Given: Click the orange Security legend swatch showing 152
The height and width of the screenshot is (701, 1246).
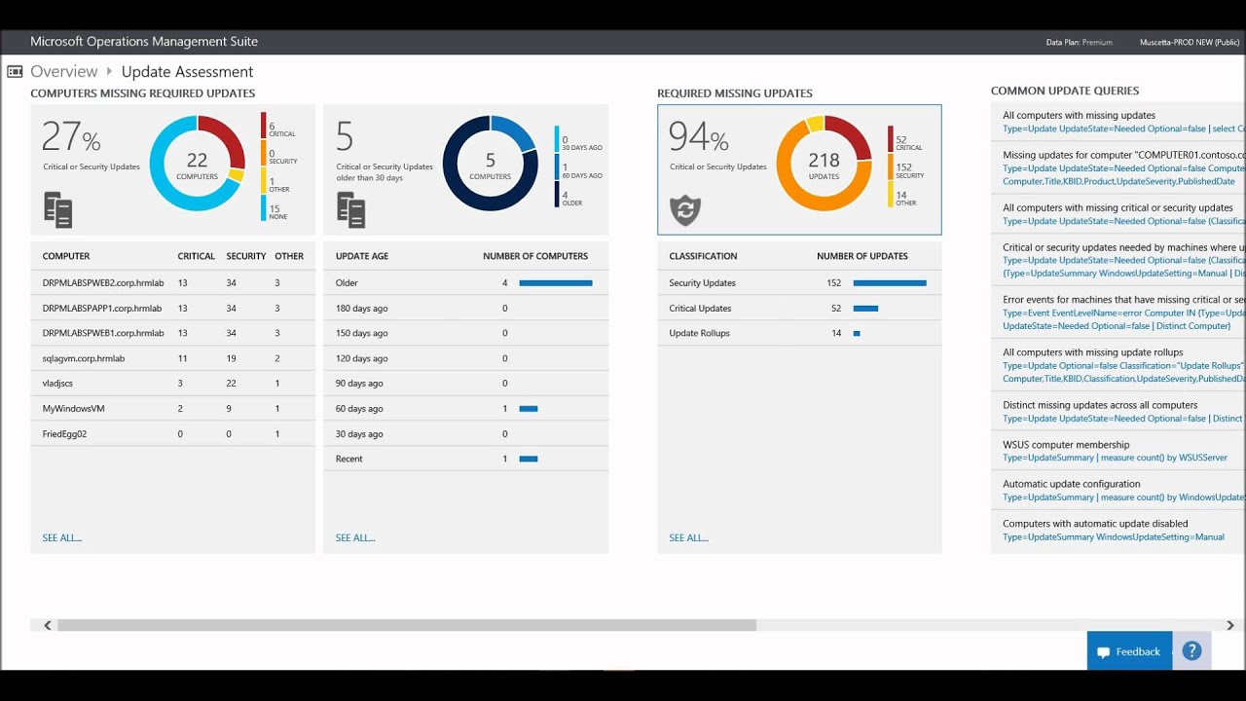Looking at the screenshot, I should coord(890,166).
